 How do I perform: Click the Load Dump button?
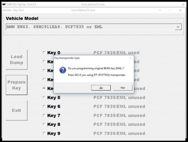[x=17, y=60]
